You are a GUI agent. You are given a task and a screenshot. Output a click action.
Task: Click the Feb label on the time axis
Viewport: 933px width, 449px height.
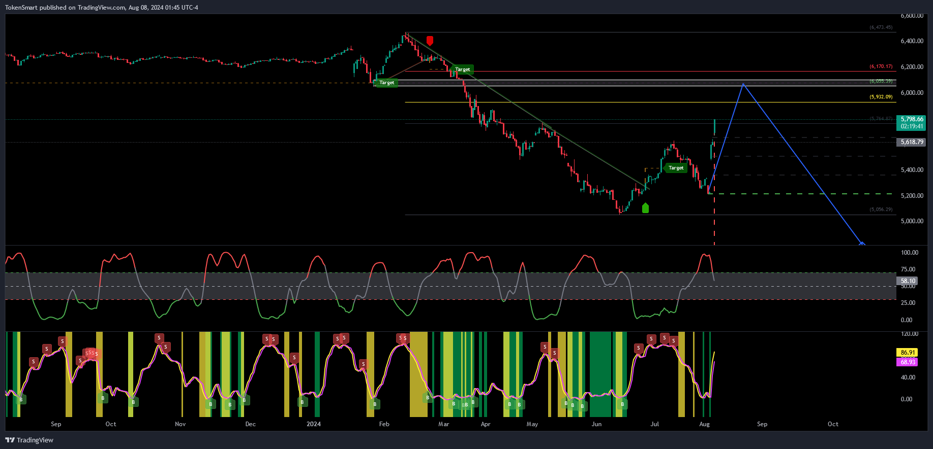point(384,424)
